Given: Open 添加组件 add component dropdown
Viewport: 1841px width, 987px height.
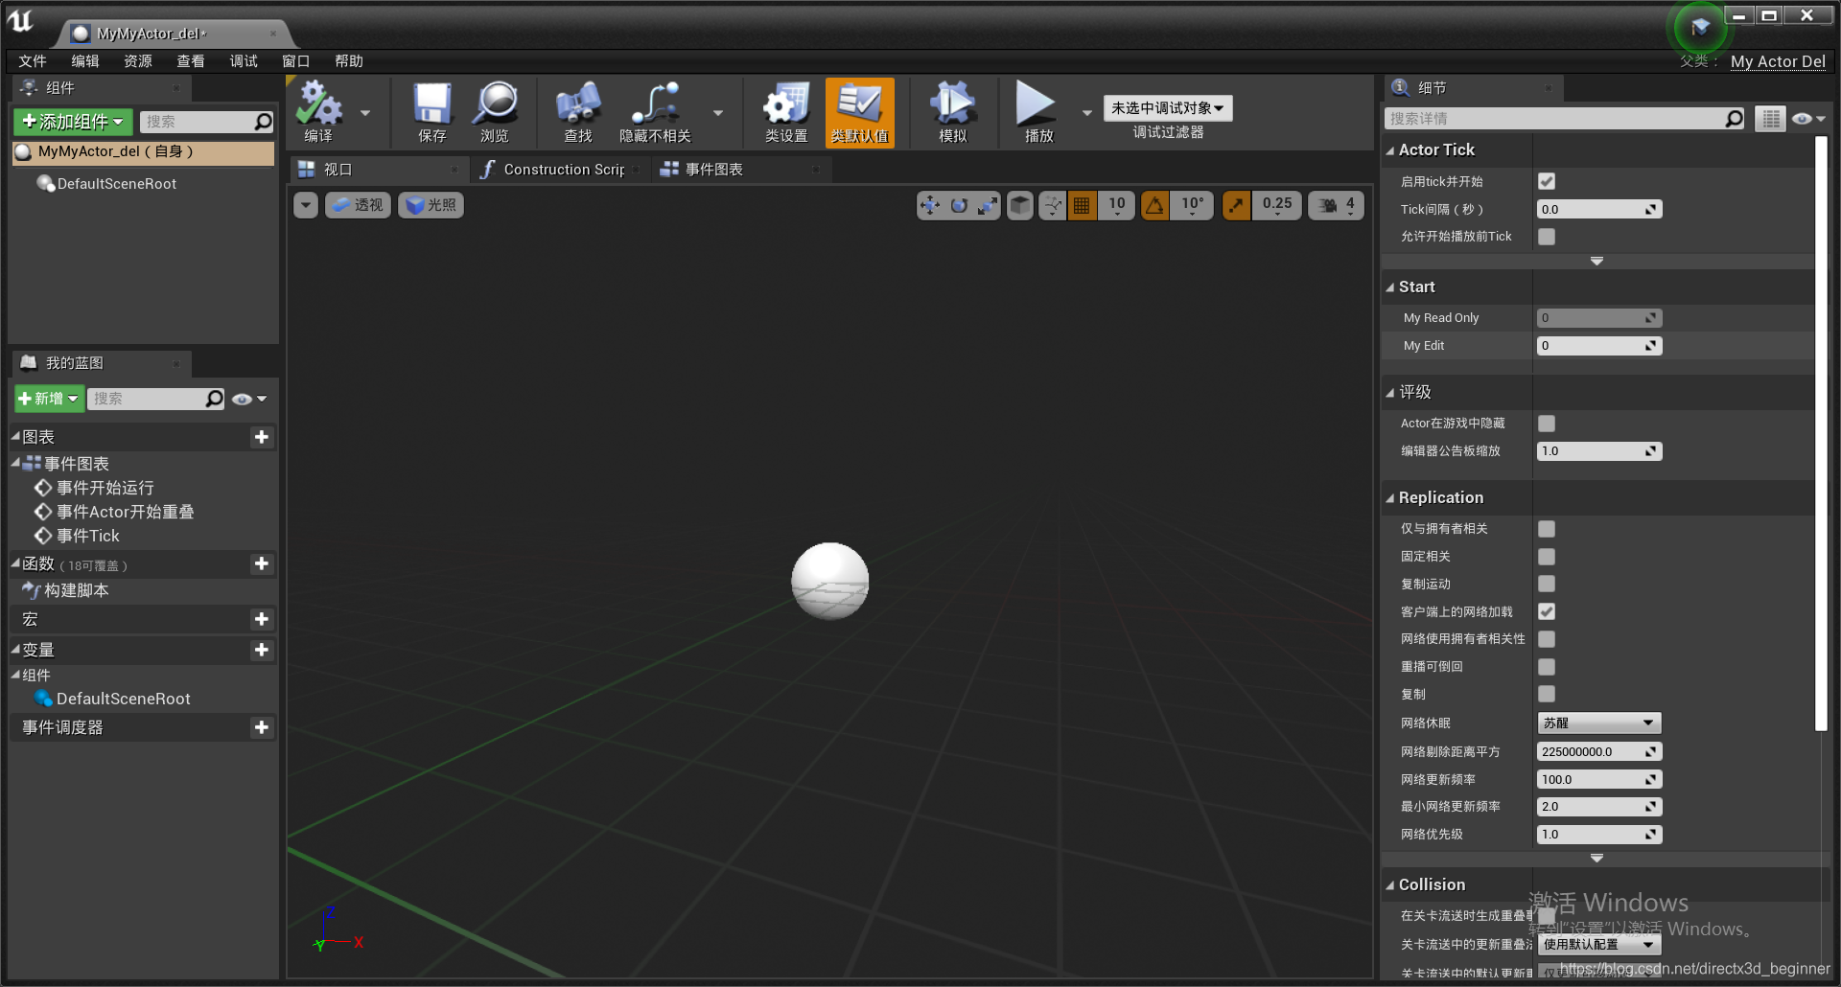Looking at the screenshot, I should coord(74,122).
